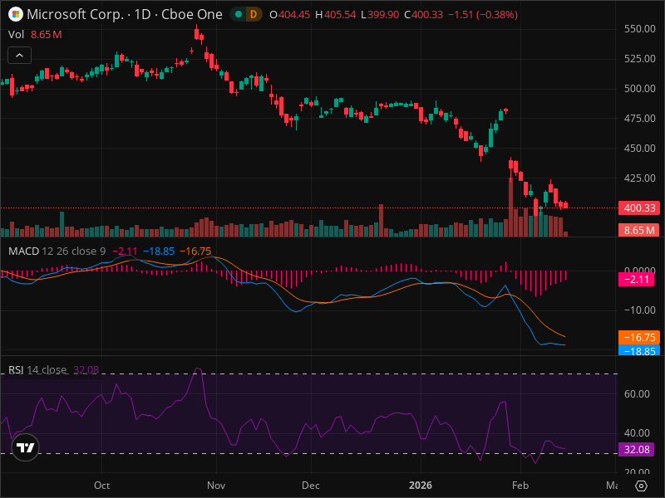Open the TradingView logo button

[26, 447]
